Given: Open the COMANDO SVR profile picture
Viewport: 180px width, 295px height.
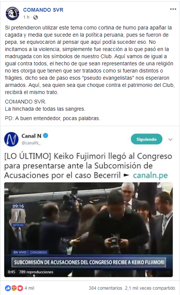Looking at the screenshot, I should (12, 13).
